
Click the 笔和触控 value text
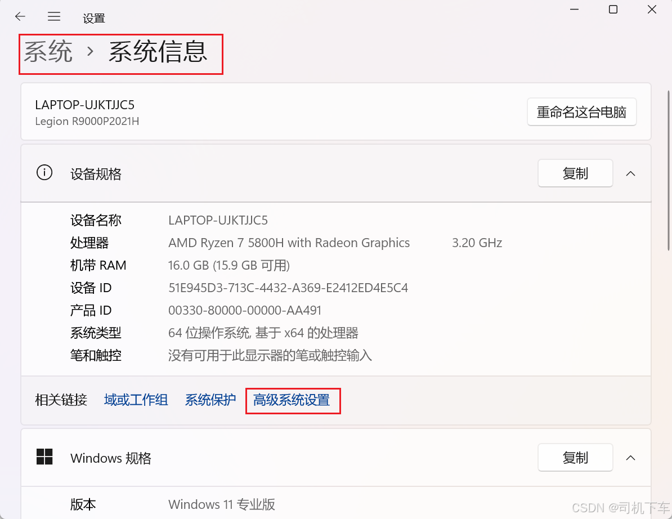pyautogui.click(x=270, y=355)
